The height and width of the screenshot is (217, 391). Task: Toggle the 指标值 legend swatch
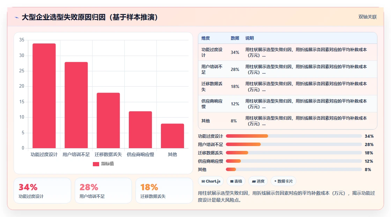[96, 164]
